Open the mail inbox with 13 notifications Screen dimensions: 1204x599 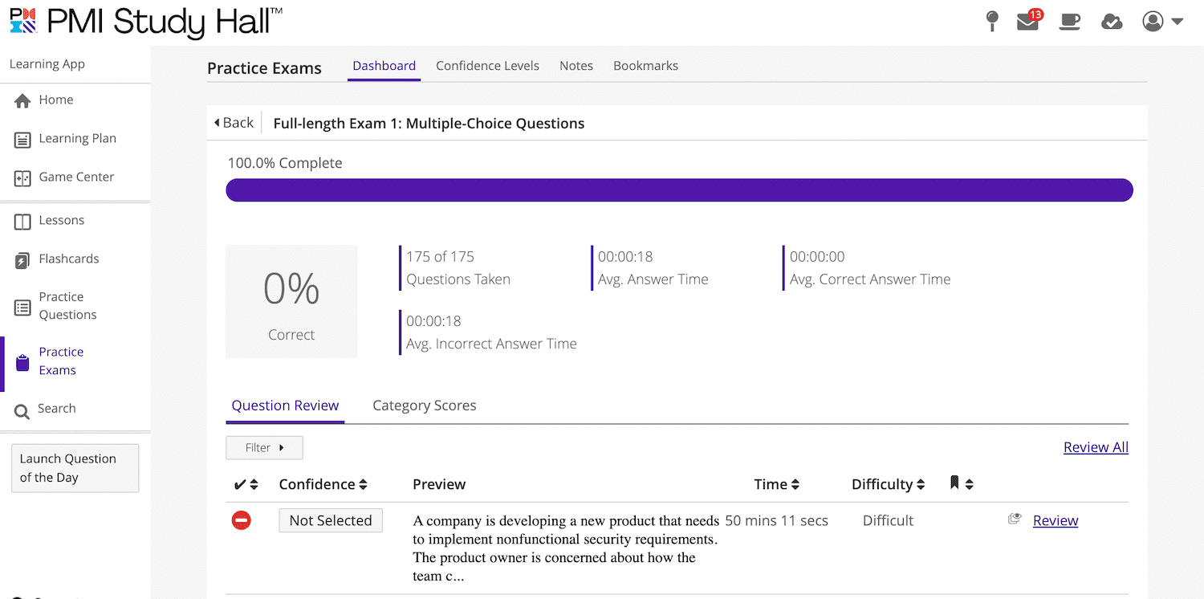(x=1028, y=22)
